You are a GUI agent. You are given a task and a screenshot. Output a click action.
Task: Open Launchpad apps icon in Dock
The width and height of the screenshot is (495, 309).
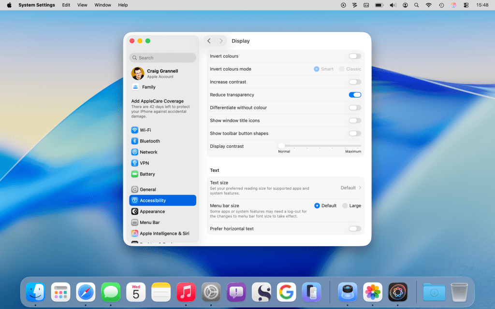60,292
